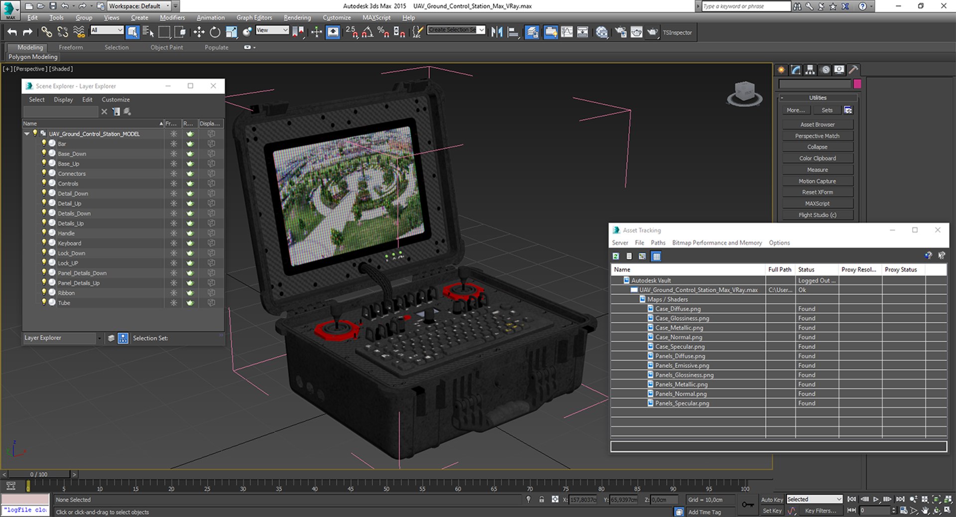
Task: Open the Material Editor icon
Action: pos(601,32)
